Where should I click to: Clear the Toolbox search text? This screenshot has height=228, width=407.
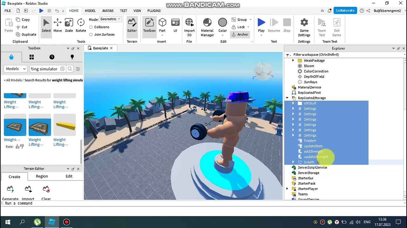point(62,69)
